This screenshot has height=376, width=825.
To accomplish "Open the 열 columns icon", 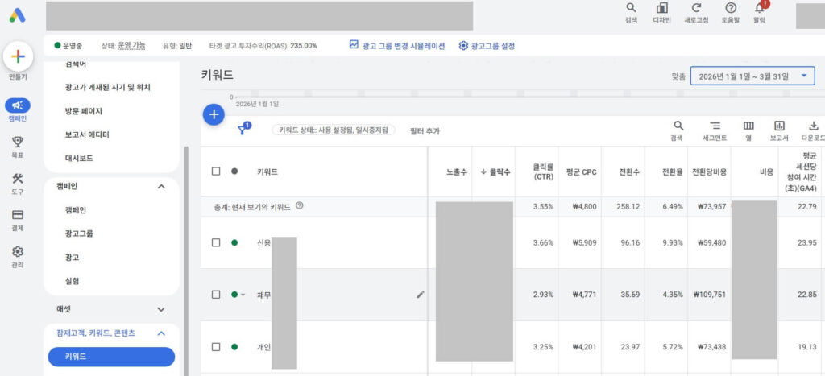I will 748,126.
